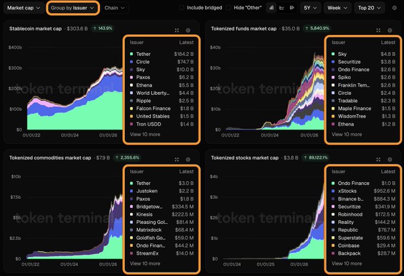Screen dimensions: 404x276
Task: Switch to stacked bar chart view icon
Action: [x=272, y=8]
